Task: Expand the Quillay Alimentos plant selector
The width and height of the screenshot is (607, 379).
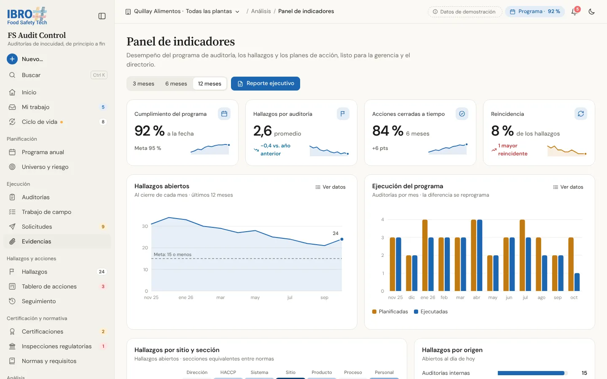Action: (x=183, y=11)
